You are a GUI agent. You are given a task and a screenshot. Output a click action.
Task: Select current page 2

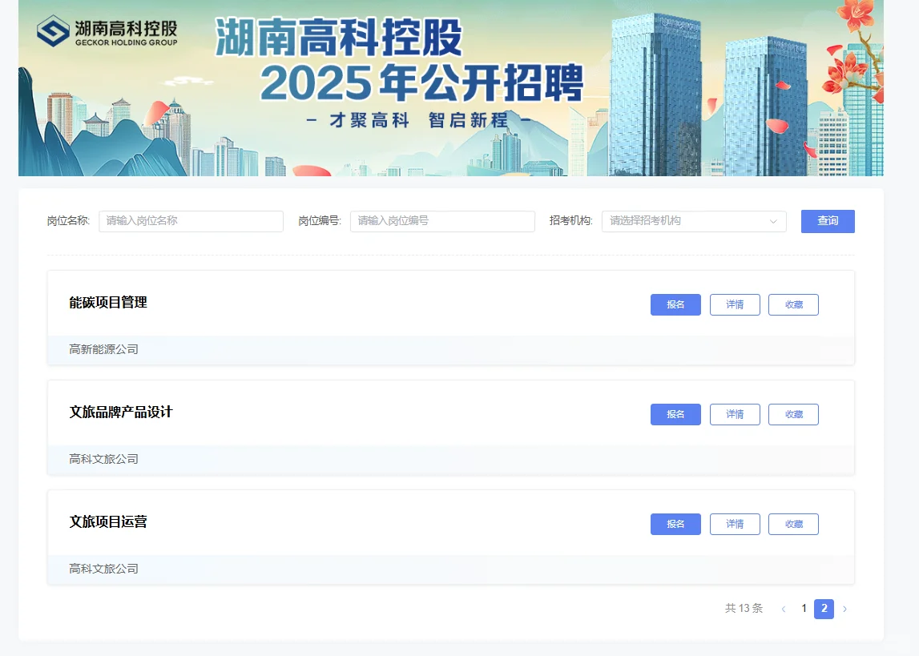click(x=824, y=609)
